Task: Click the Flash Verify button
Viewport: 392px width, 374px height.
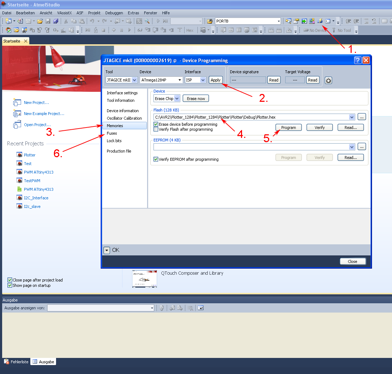Action: pos(320,127)
